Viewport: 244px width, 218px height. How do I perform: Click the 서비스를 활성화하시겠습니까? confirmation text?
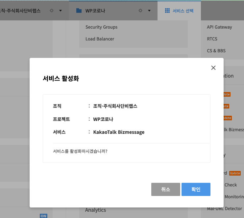[x=80, y=151]
